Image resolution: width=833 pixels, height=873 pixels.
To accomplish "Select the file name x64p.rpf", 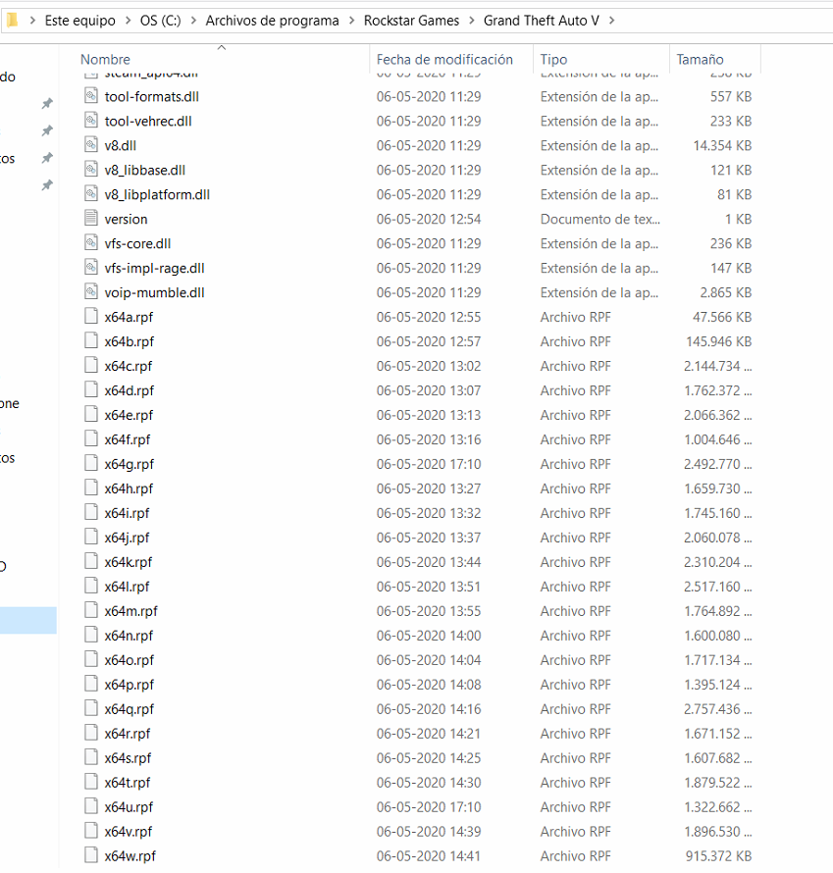I will click(130, 685).
